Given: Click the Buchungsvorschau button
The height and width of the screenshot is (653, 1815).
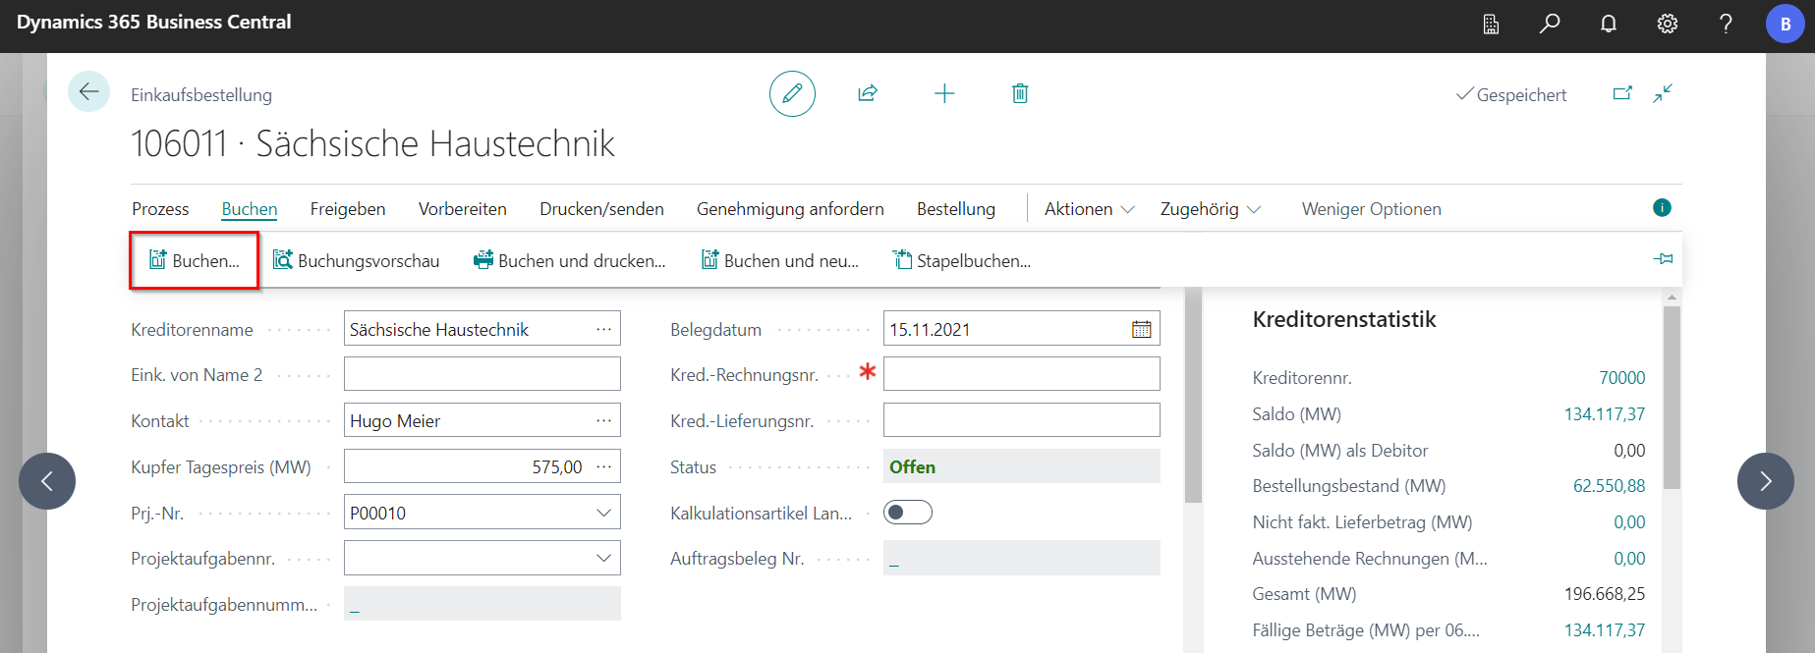Looking at the screenshot, I should [x=356, y=261].
